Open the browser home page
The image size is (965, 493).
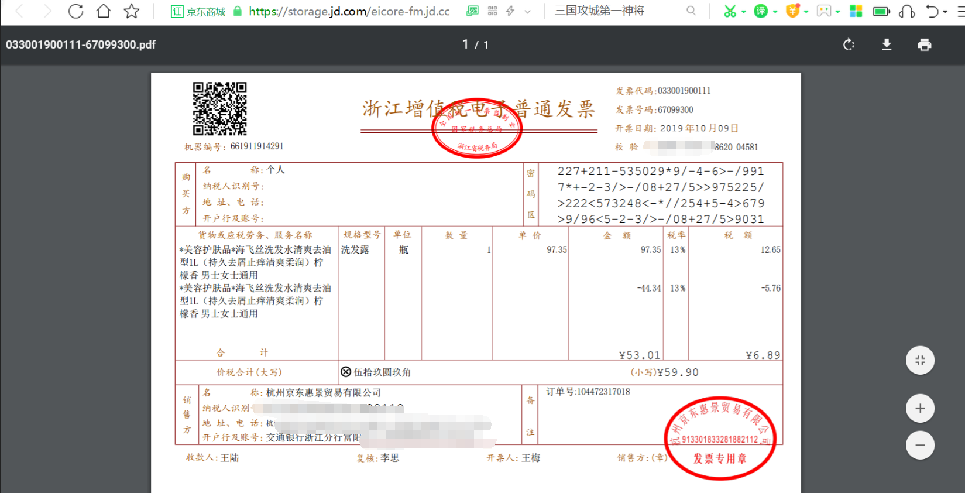104,11
